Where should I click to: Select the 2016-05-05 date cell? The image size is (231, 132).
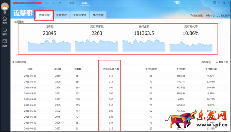coord(30,94)
